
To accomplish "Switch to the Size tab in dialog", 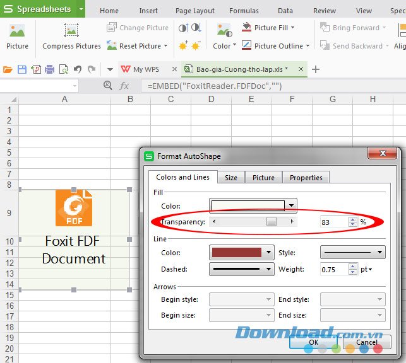I will click(x=231, y=178).
